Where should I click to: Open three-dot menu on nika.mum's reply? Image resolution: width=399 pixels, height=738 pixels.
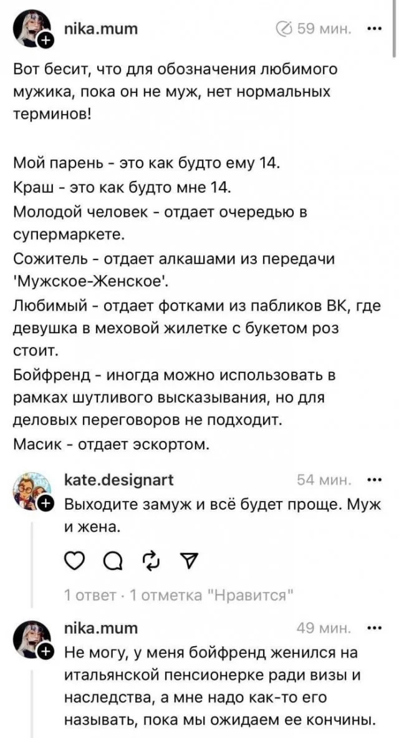point(375,628)
